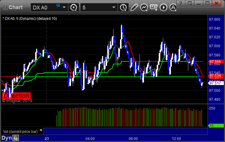
Task: Click the GET advanced tools icon
Action: 154,7
